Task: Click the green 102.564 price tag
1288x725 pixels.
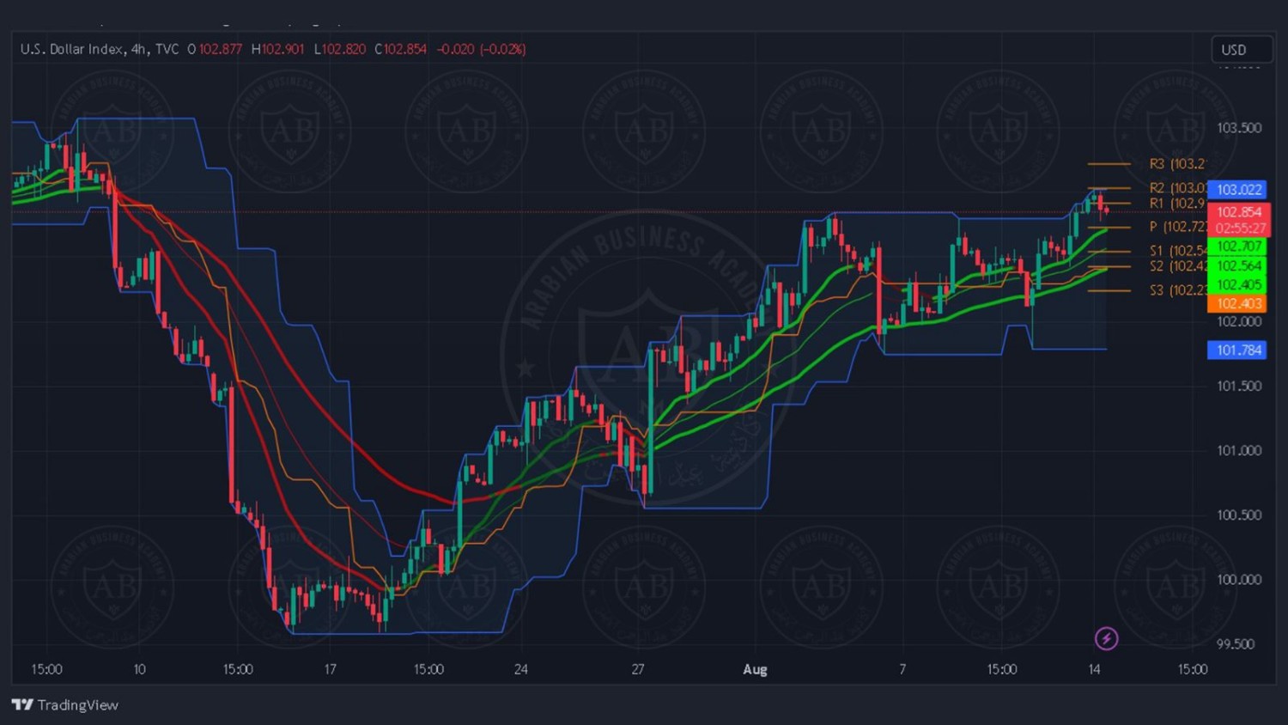Action: pyautogui.click(x=1237, y=266)
